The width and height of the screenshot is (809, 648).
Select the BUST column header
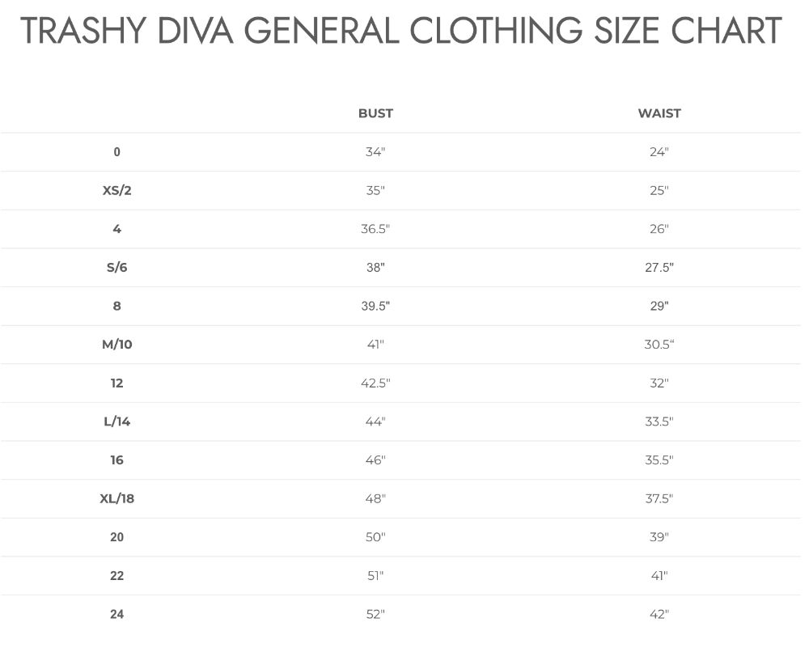tap(375, 113)
